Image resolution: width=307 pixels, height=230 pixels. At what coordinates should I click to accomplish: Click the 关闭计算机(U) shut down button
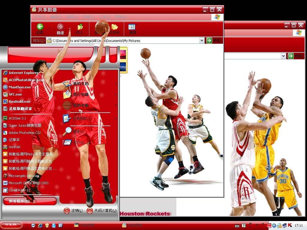(102, 211)
